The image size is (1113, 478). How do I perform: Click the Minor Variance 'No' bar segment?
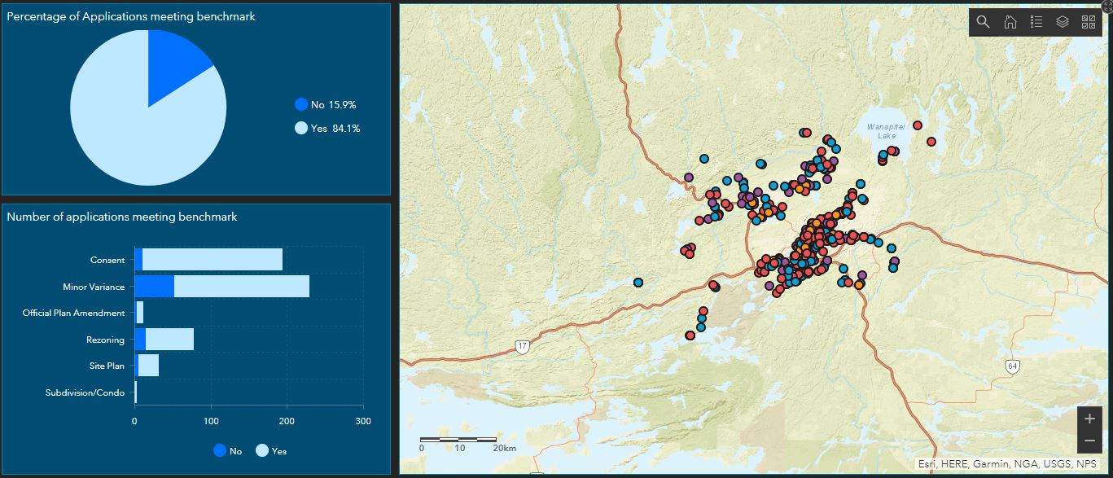click(154, 287)
